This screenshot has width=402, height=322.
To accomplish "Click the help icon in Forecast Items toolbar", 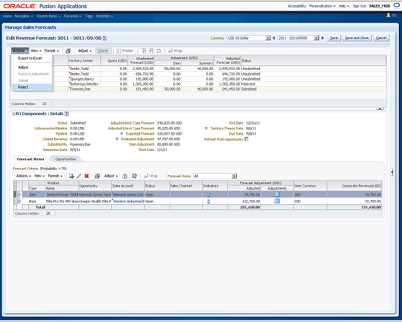I will tap(124, 176).
